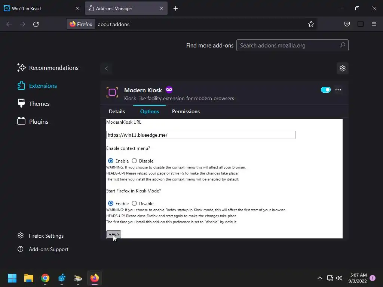The width and height of the screenshot is (383, 287).
Task: Open the Plugins sidebar category
Action: [x=33, y=121]
